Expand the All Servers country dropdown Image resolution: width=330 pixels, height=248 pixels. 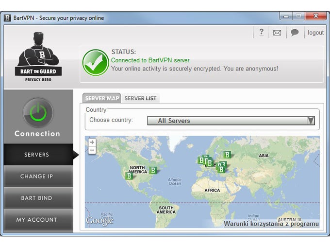tap(231, 121)
